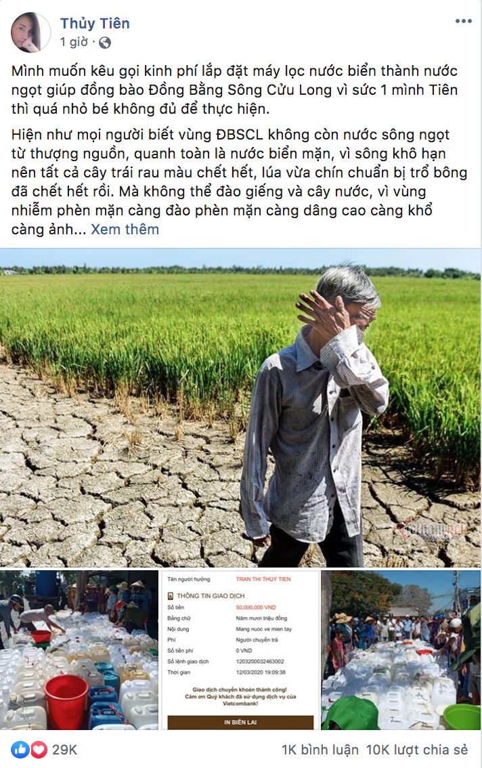Click the TRAN THI THUY TIEN beneficiary name
Viewport: 482px width, 768px height.
pos(263,579)
